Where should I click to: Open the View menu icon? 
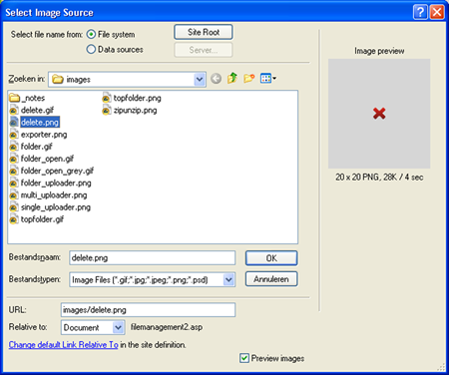pyautogui.click(x=268, y=79)
